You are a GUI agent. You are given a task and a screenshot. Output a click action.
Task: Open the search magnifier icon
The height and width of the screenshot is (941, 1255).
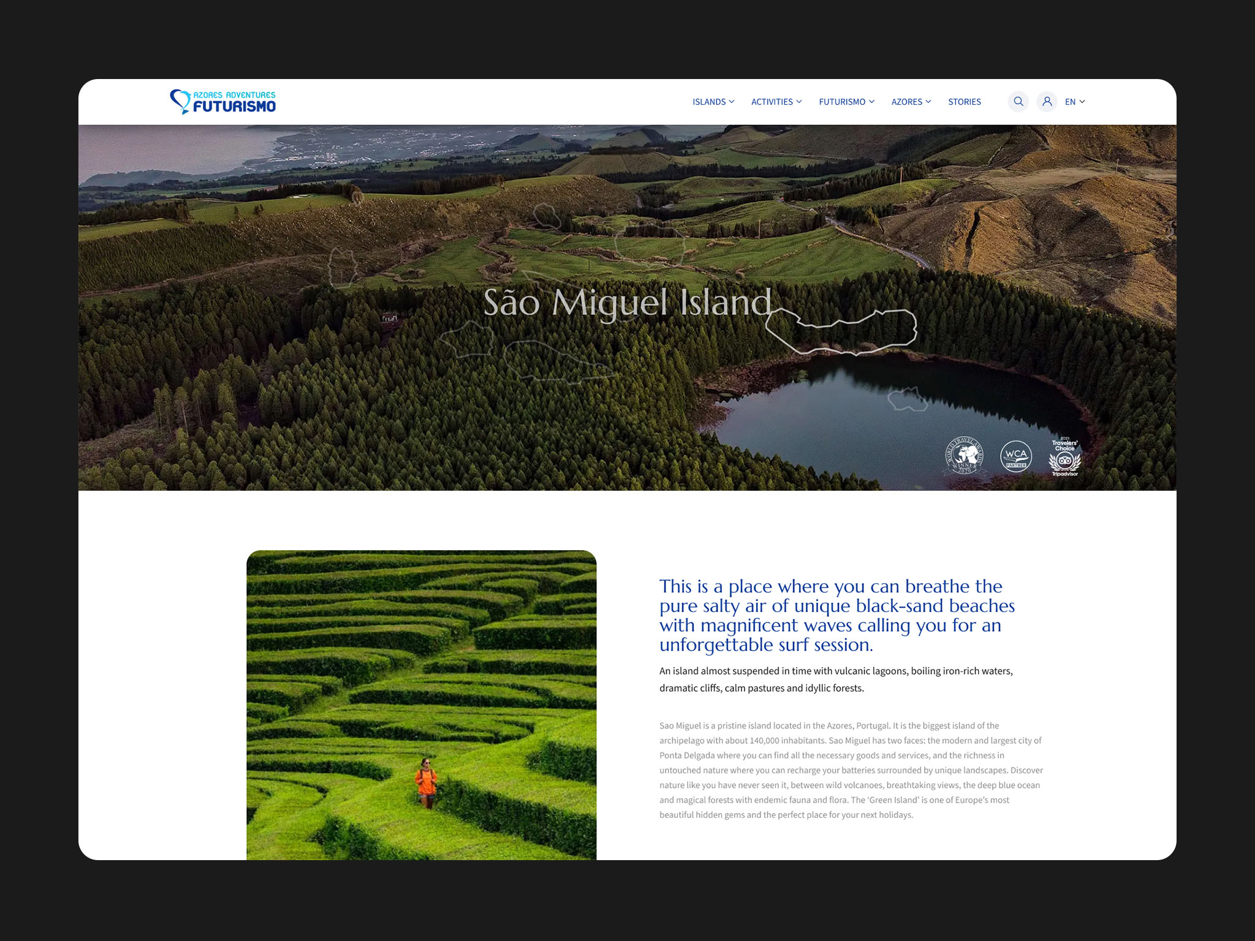[x=1018, y=102]
